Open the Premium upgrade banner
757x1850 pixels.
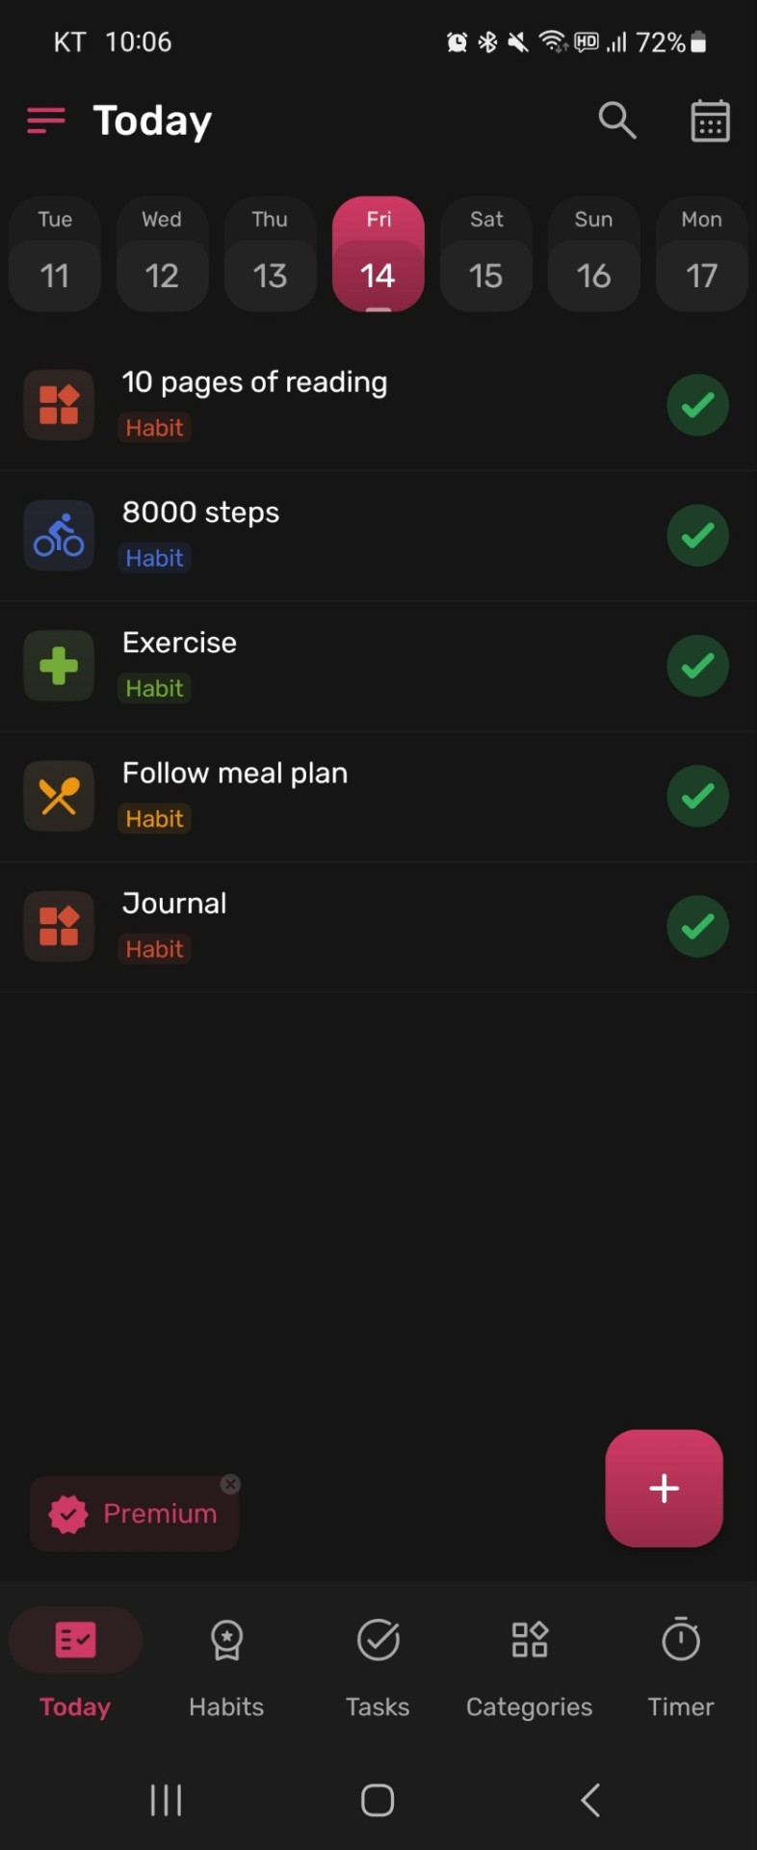(x=134, y=1514)
